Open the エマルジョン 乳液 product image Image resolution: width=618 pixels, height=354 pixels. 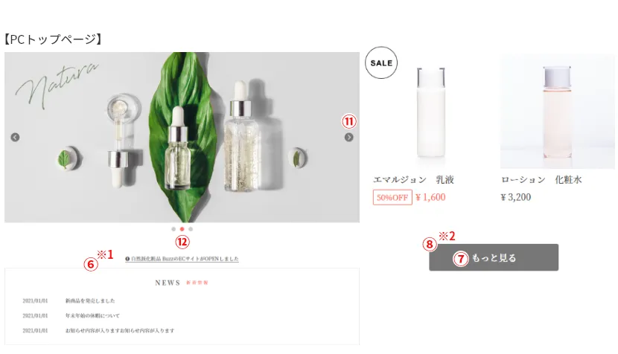pos(431,112)
